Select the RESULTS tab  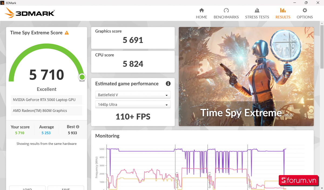point(283,14)
